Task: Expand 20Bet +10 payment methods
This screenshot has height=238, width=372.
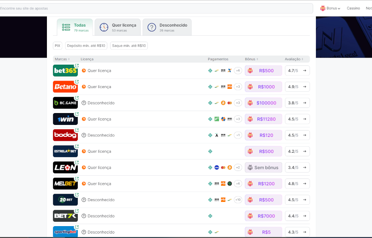Action: click(x=238, y=200)
